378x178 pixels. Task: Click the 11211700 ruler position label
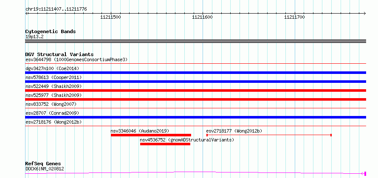(294, 17)
